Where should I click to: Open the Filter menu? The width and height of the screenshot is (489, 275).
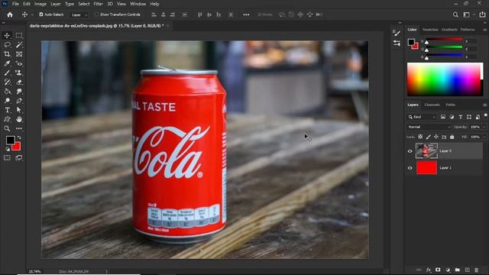point(99,4)
